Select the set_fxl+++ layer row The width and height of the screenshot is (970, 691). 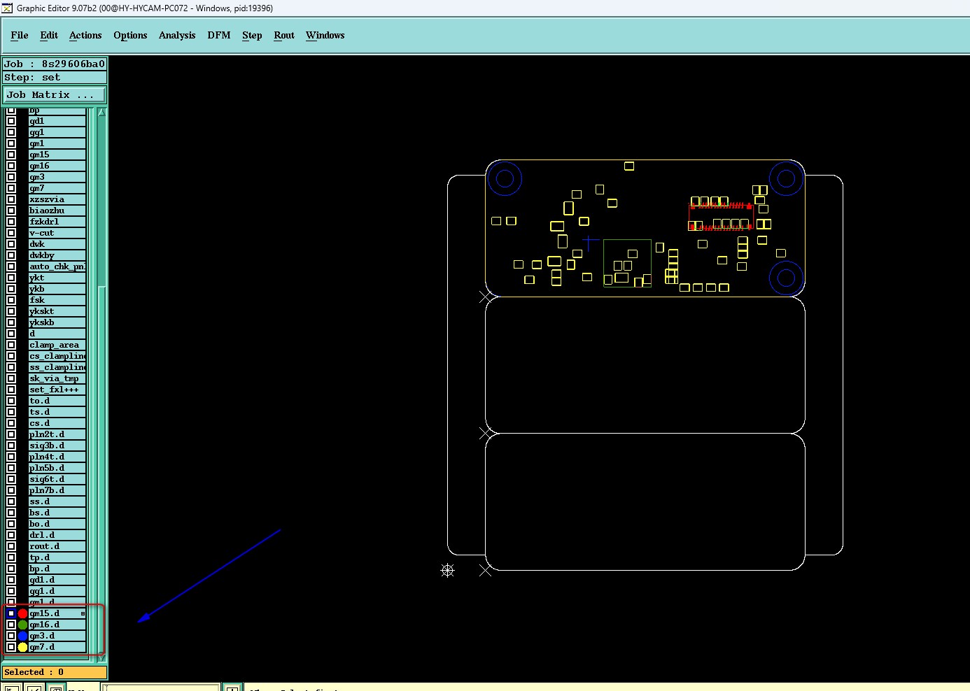57,390
